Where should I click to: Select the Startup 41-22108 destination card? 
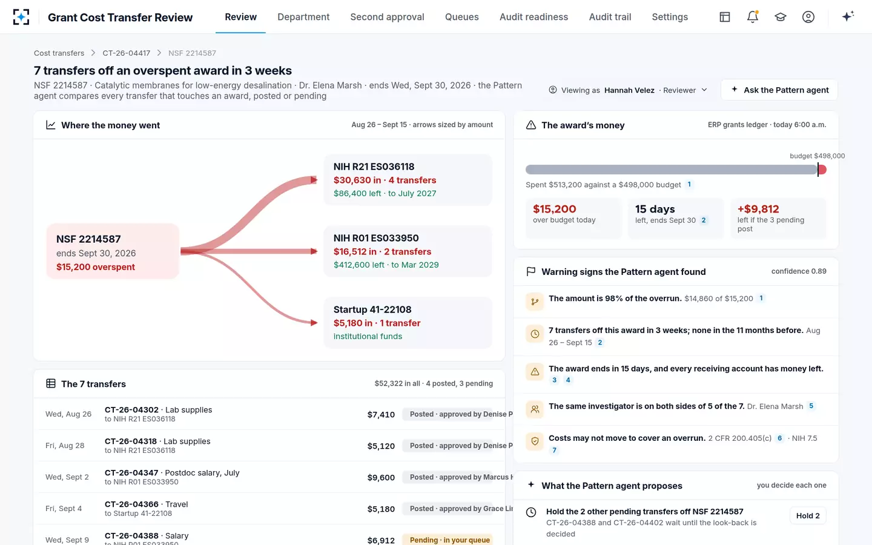coord(408,323)
